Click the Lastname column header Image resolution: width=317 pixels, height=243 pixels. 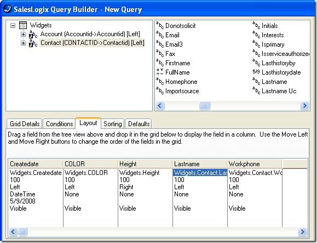200,164
